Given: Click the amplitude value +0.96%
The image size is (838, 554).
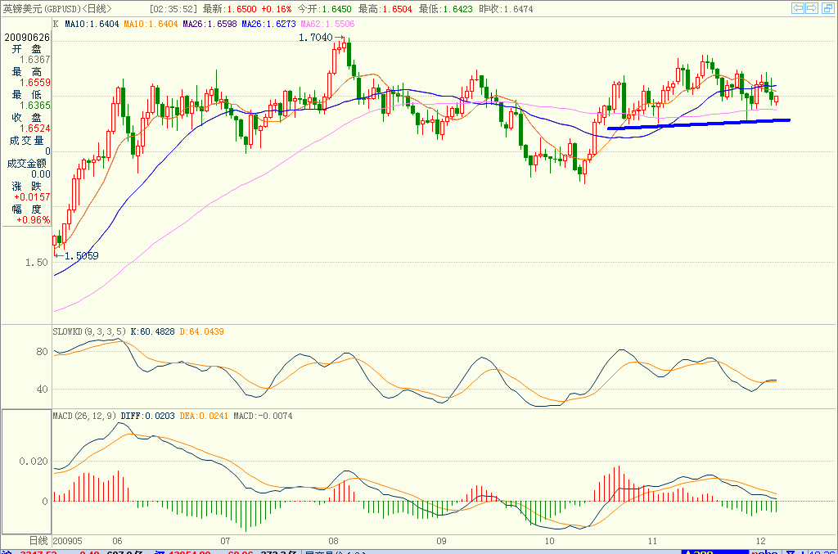Looking at the screenshot, I should pos(33,220).
